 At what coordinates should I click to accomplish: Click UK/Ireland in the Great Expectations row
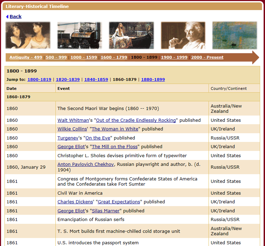223,202
